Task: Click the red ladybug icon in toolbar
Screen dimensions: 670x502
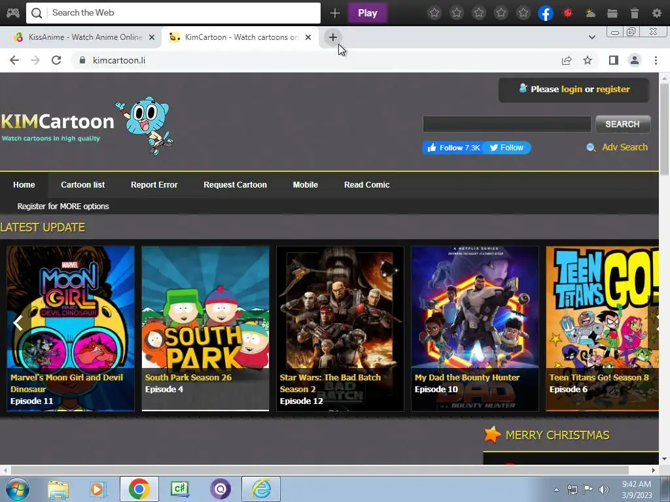Action: pos(568,13)
